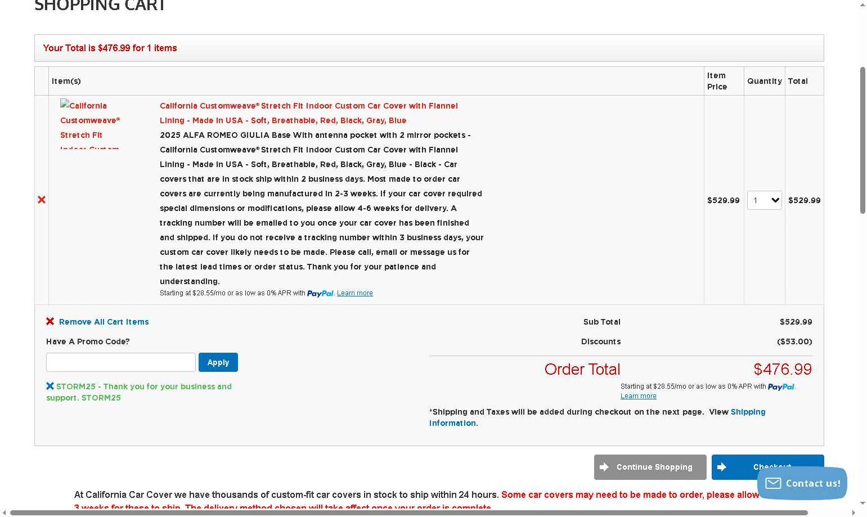Open the Quantity dropdown for the car cover
Viewport: 867px width, 517px height.
point(765,200)
